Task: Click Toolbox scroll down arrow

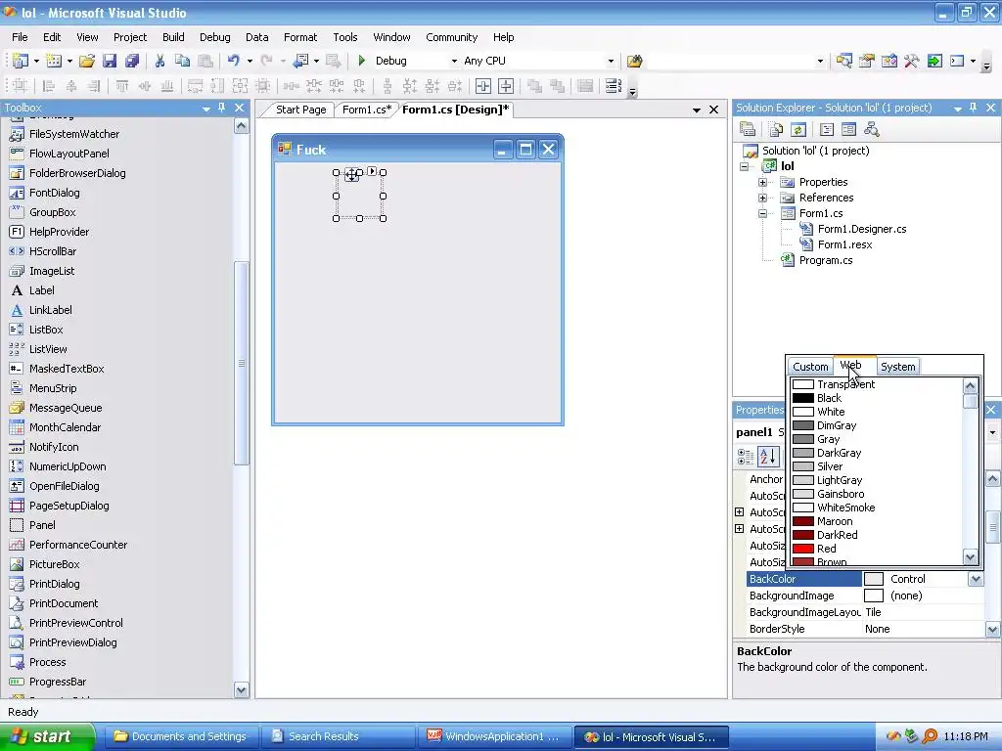Action: [241, 689]
